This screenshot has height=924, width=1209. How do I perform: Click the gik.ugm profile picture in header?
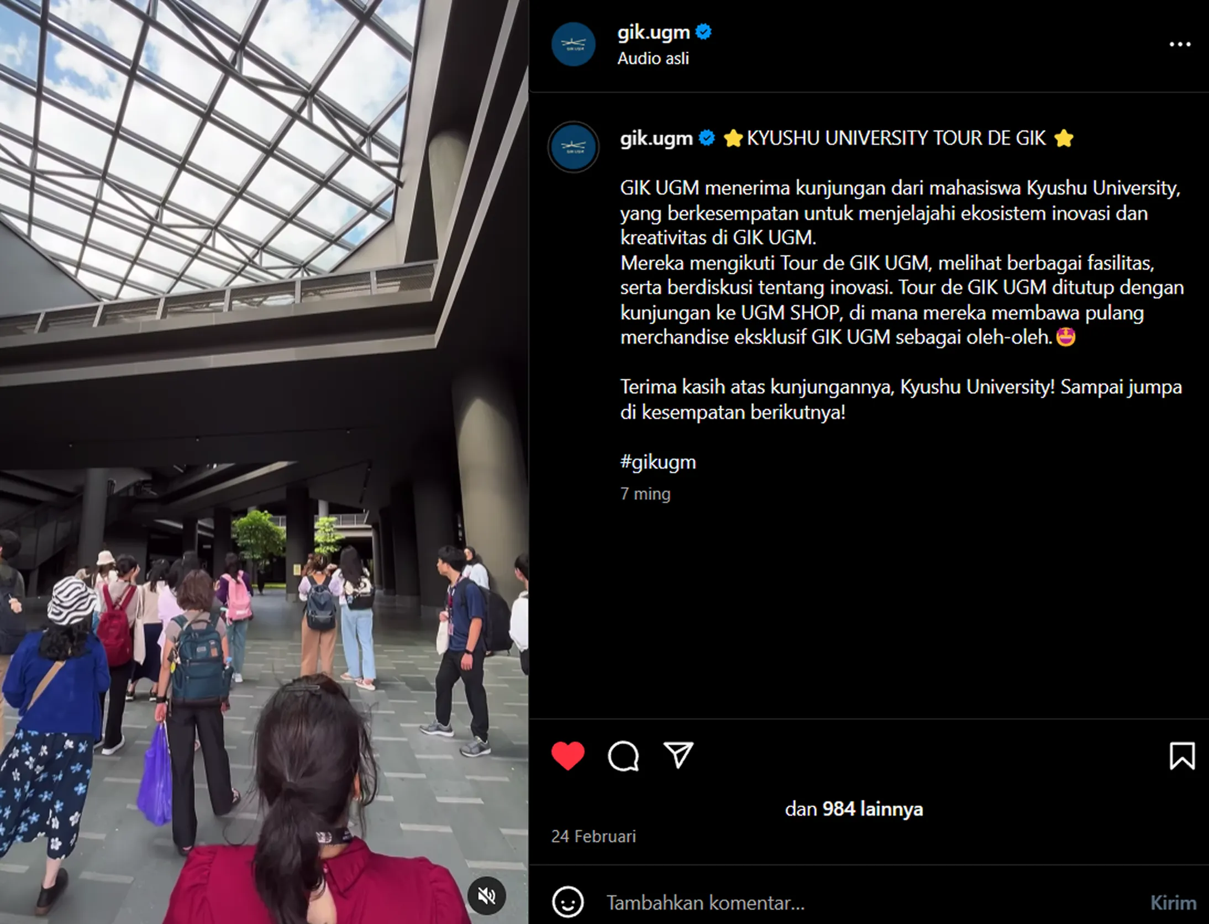[573, 44]
